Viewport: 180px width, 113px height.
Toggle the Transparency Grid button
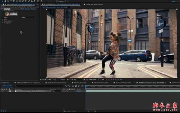pyautogui.click(x=87, y=80)
